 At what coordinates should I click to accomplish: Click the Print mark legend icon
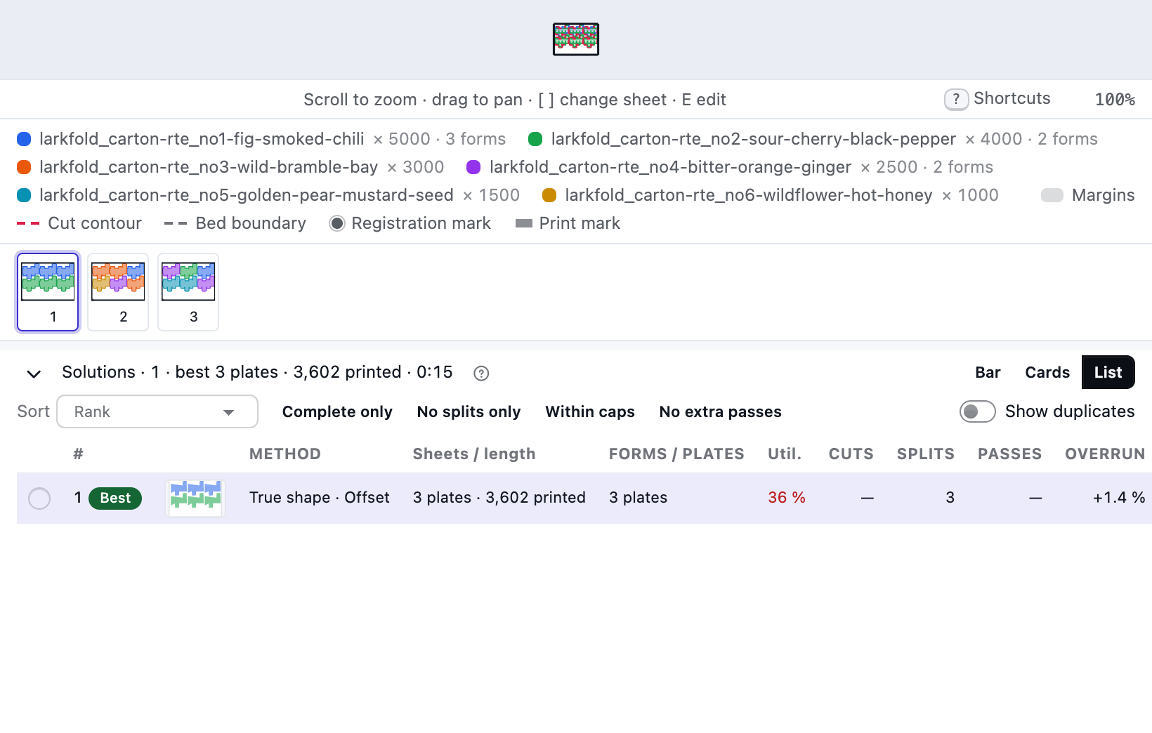[x=524, y=223]
